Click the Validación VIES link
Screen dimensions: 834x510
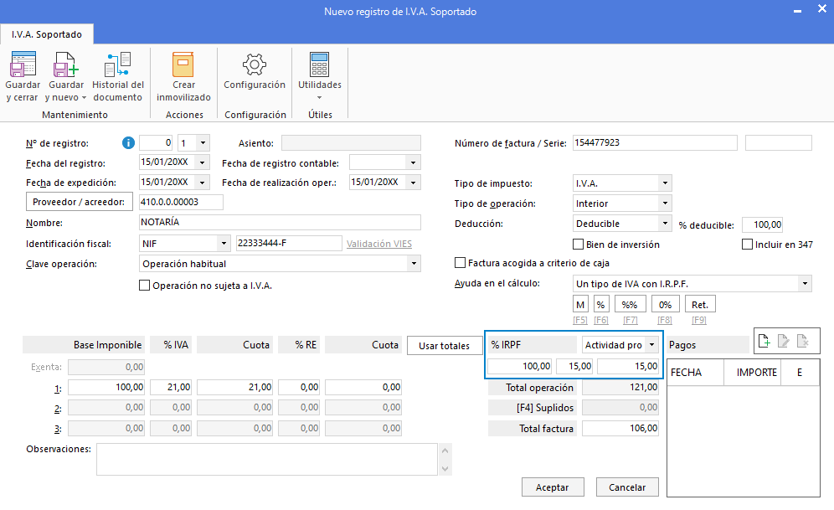[x=379, y=244]
